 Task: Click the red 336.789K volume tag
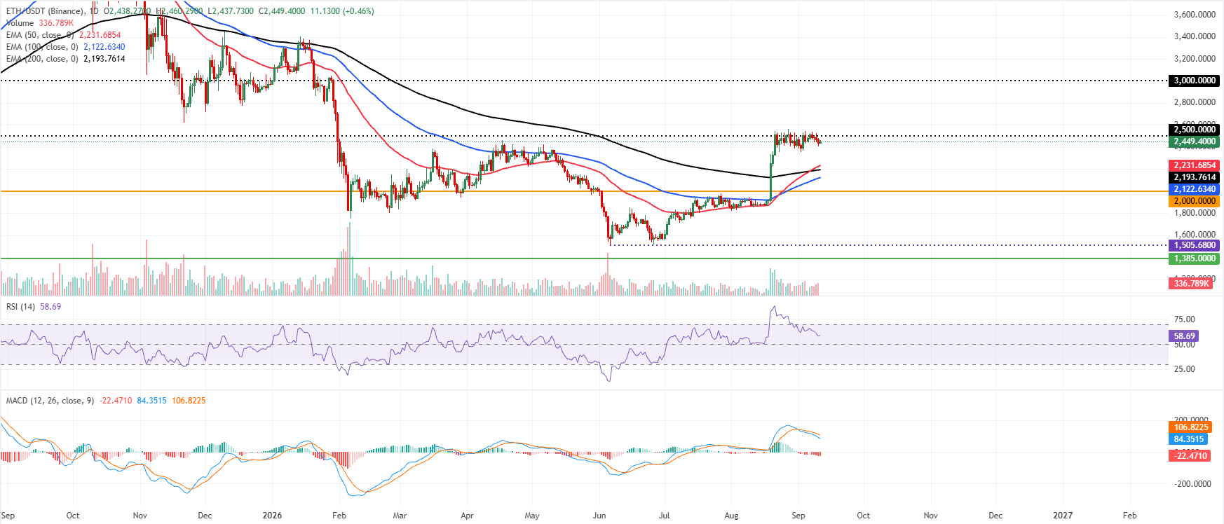(x=1191, y=284)
